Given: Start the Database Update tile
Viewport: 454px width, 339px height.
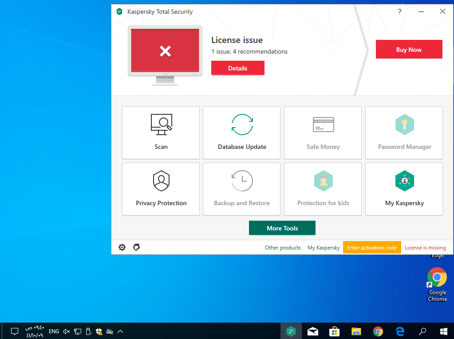Looking at the screenshot, I should (242, 132).
